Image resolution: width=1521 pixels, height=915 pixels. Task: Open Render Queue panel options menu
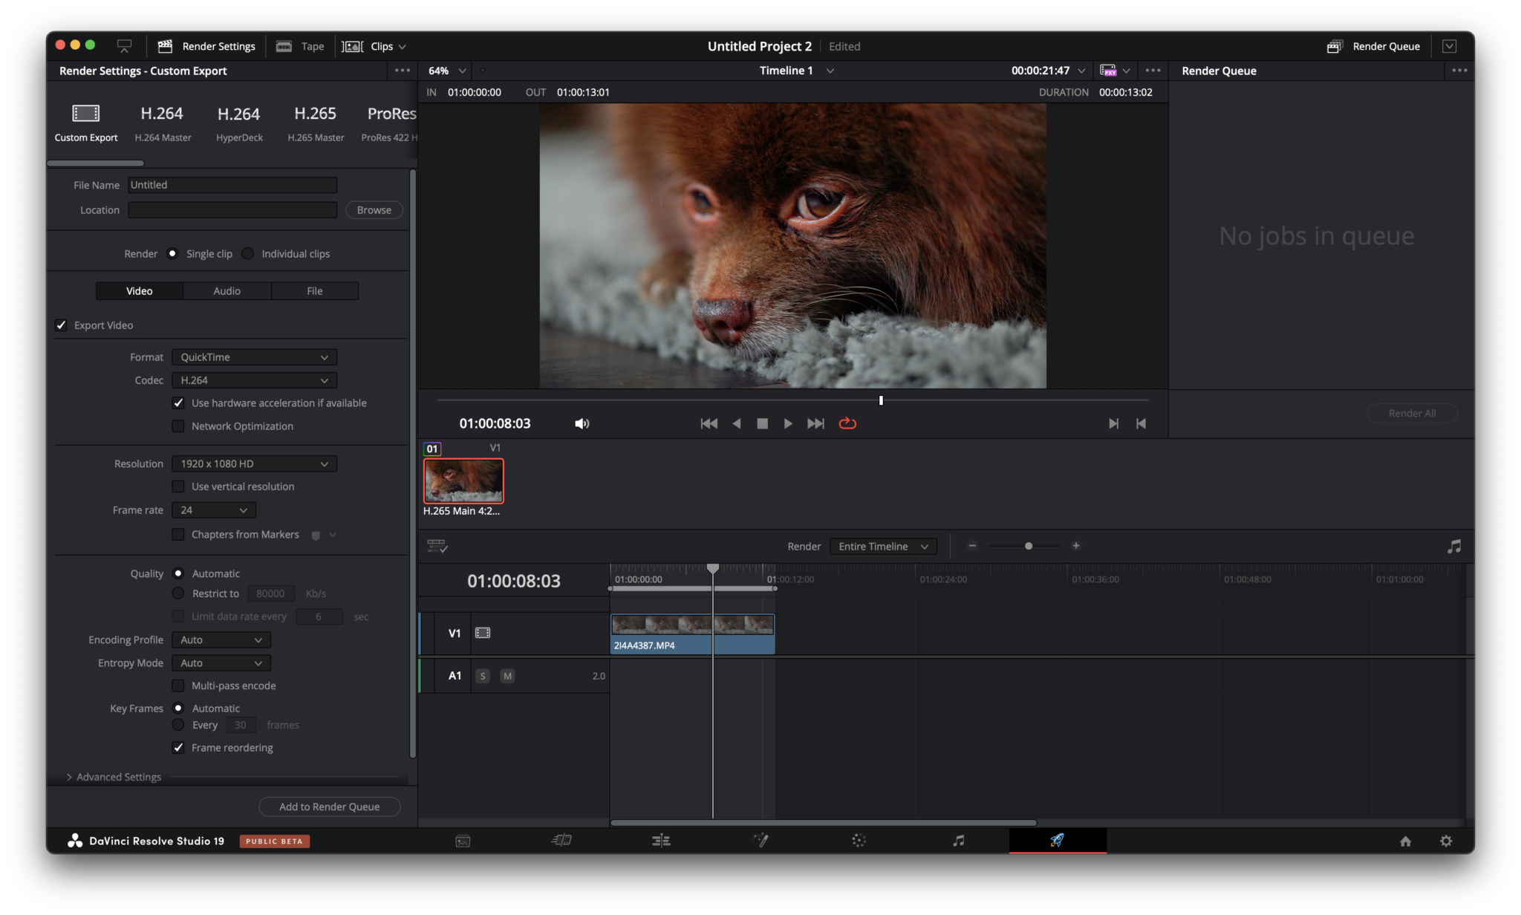pyautogui.click(x=1459, y=71)
